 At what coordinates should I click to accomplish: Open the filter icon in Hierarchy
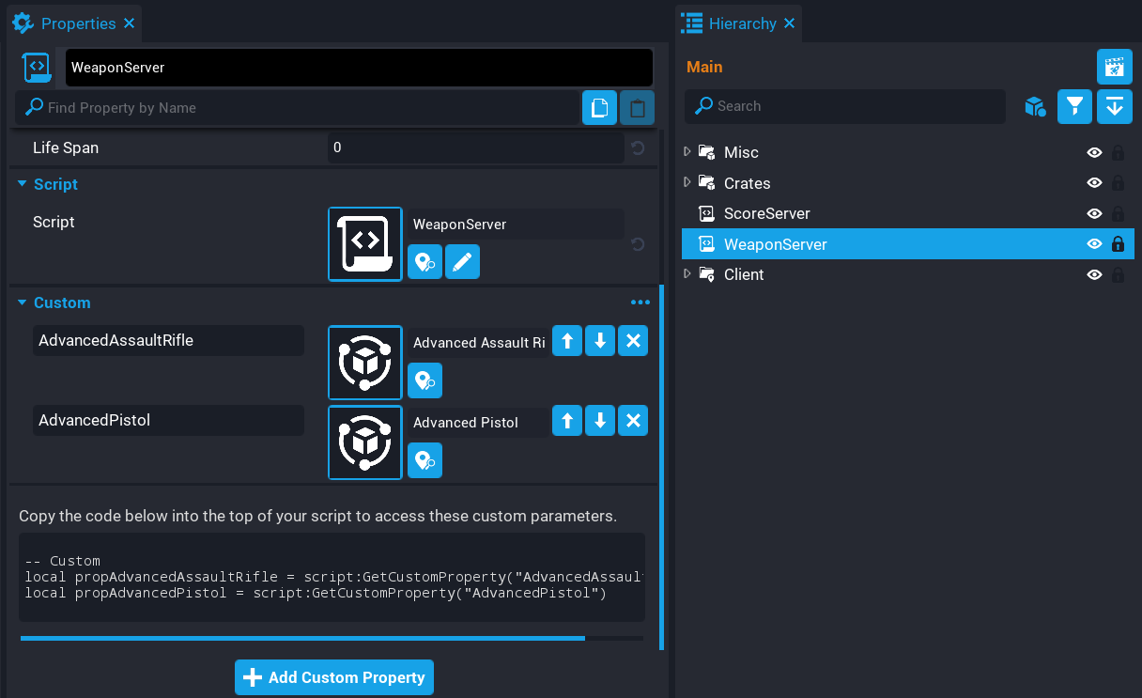click(1074, 107)
